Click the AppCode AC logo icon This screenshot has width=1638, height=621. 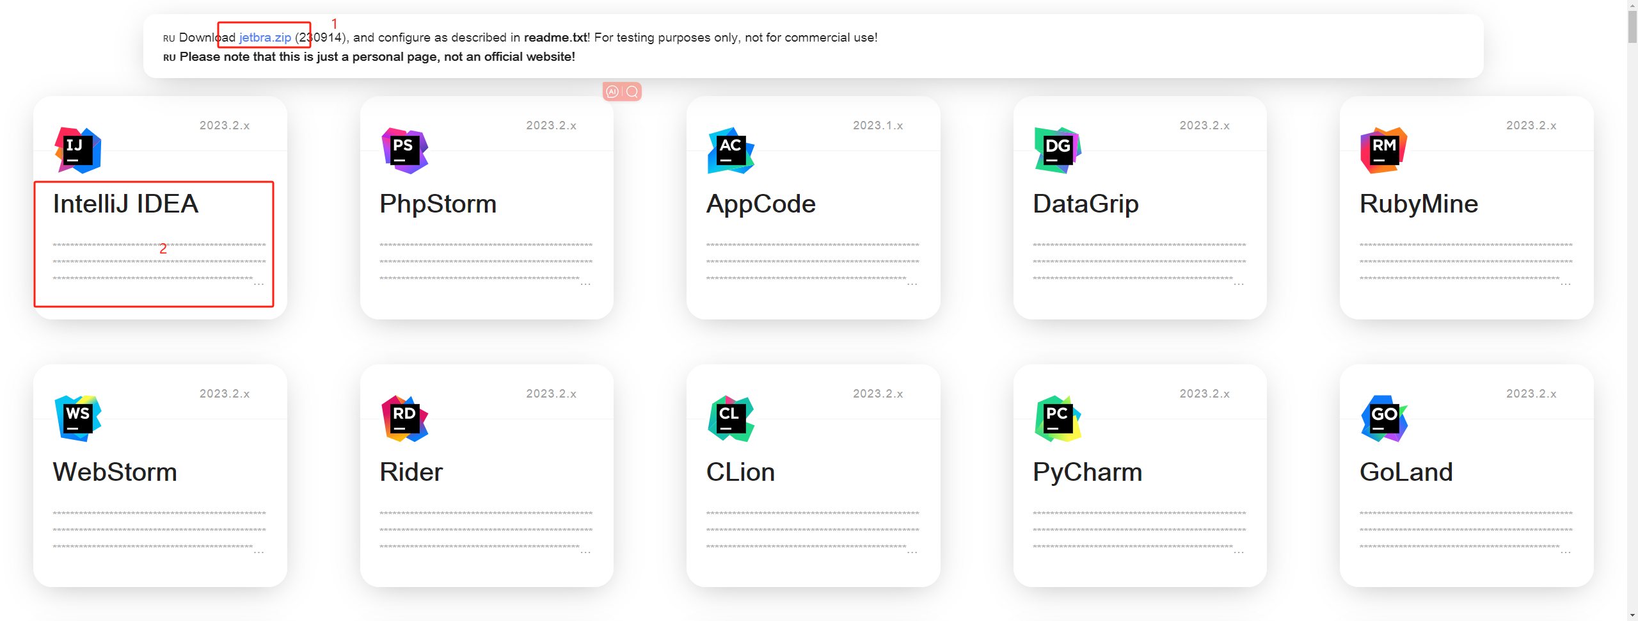tap(731, 150)
